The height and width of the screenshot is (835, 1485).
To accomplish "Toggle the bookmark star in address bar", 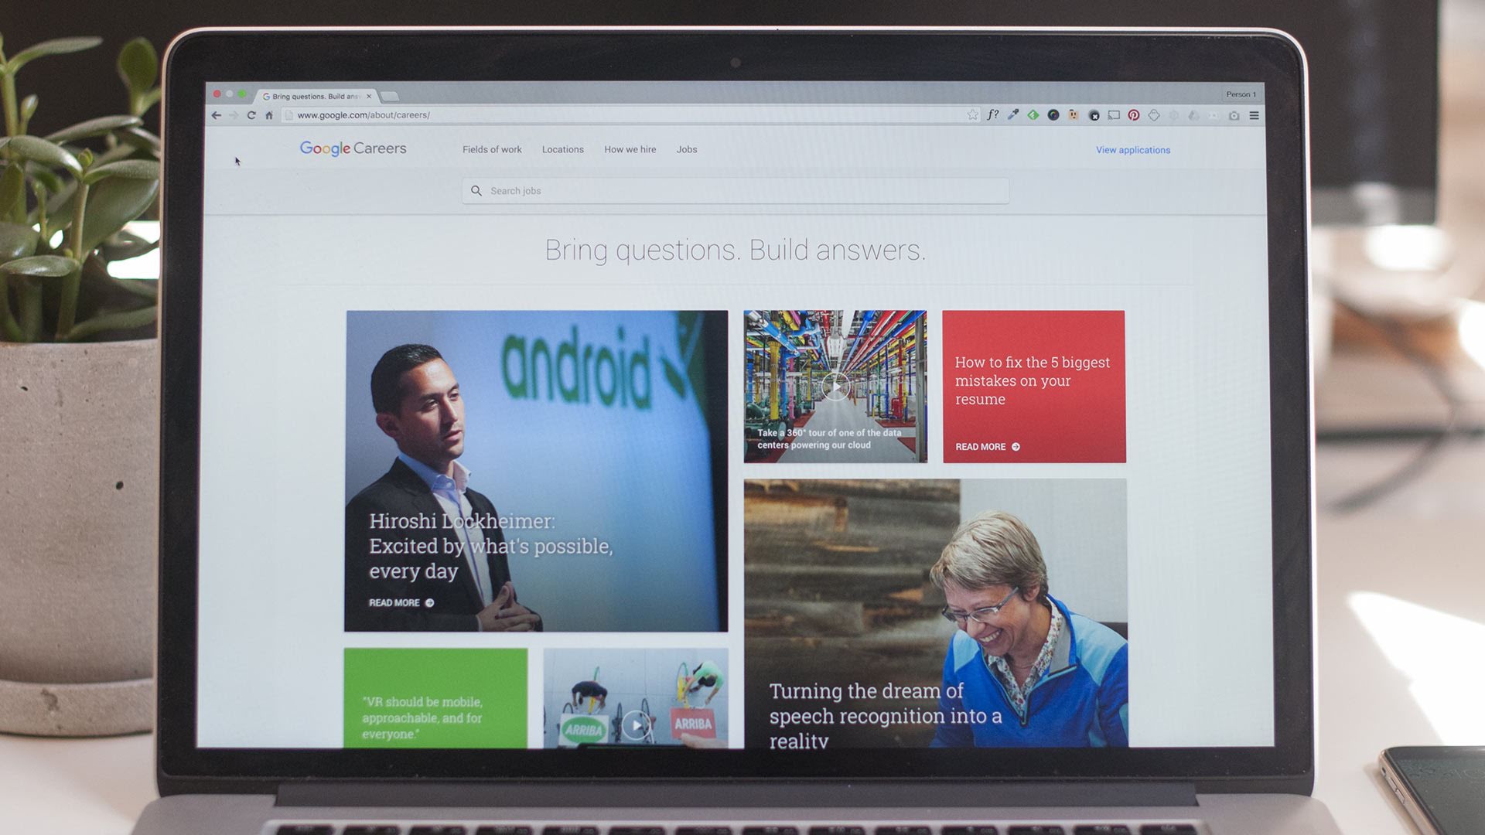I will (973, 114).
